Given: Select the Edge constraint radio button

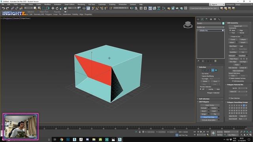Looking at the screenshot, I should point(238,30).
